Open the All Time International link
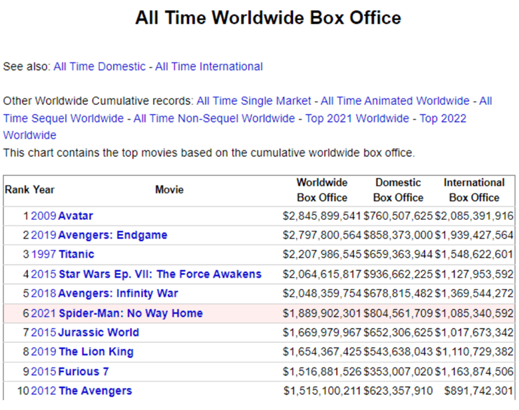Image resolution: width=519 pixels, height=410 pixels. coord(209,66)
